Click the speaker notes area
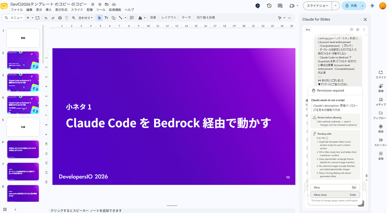This screenshot has width=387, height=213. click(173, 210)
